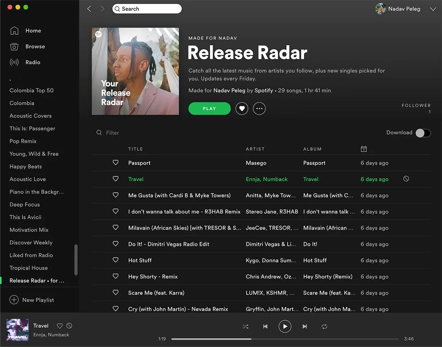Go forward with the right arrow
The height and width of the screenshot is (347, 442).
click(x=103, y=9)
